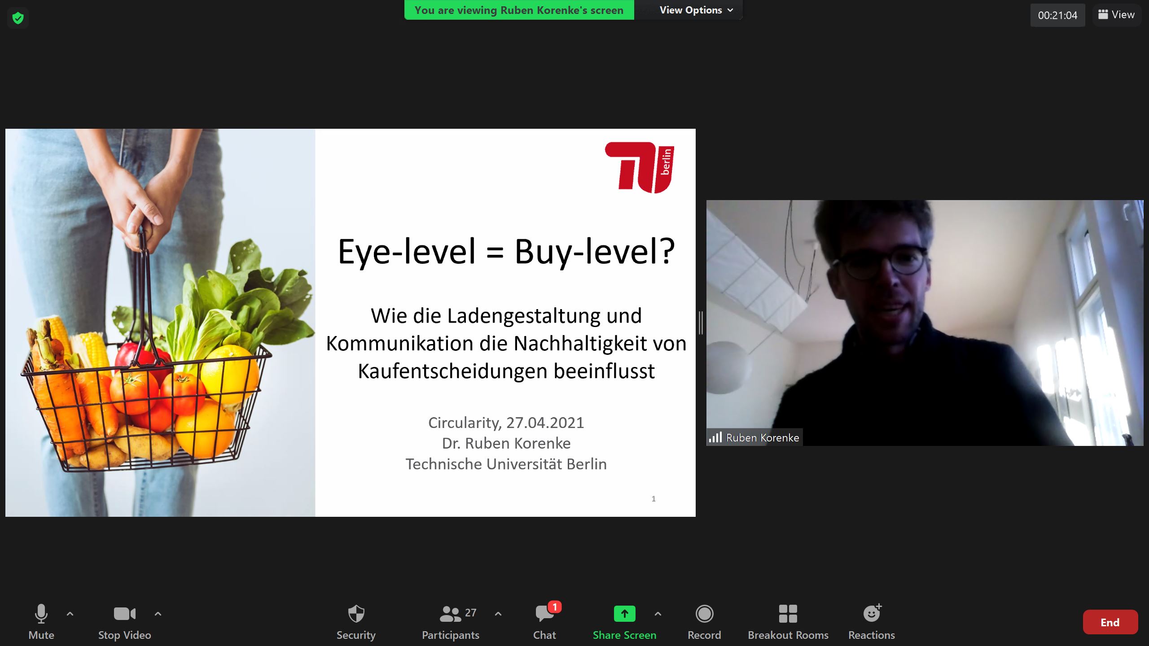
Task: Mute the microphone
Action: (41, 622)
